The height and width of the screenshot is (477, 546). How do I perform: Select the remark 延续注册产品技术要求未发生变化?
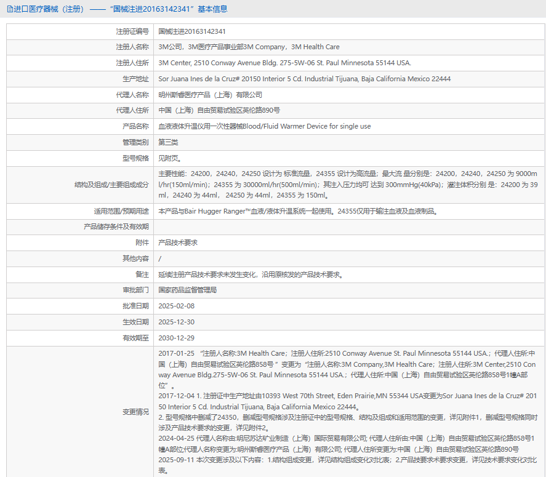click(x=251, y=275)
